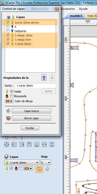Align selection to center in both axes
This screenshot has width=97, height=194.
(7, 144)
